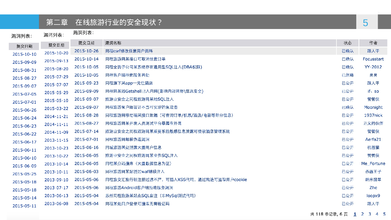Open the SQL注入(DBA权限) vulnerability entry
The height and width of the screenshot is (220, 391).
153,67
